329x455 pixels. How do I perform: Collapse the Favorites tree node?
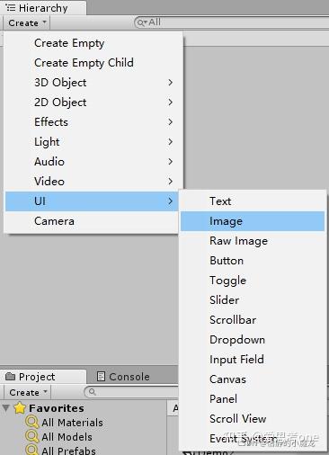(6, 408)
